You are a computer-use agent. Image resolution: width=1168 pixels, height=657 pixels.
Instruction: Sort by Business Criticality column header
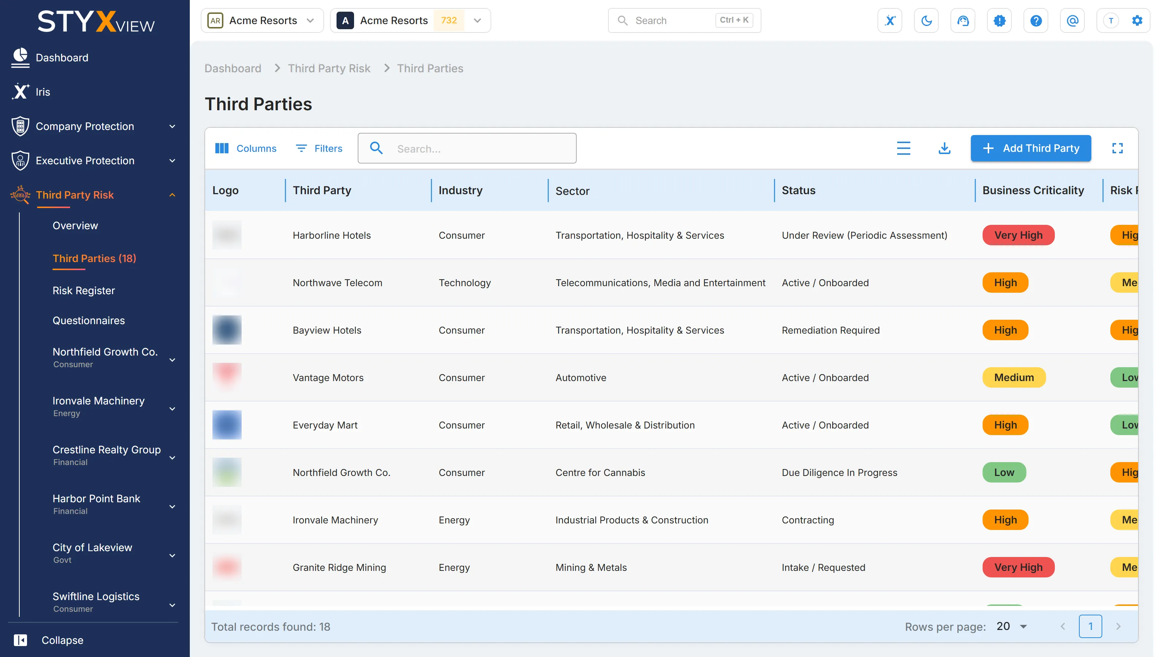tap(1033, 191)
